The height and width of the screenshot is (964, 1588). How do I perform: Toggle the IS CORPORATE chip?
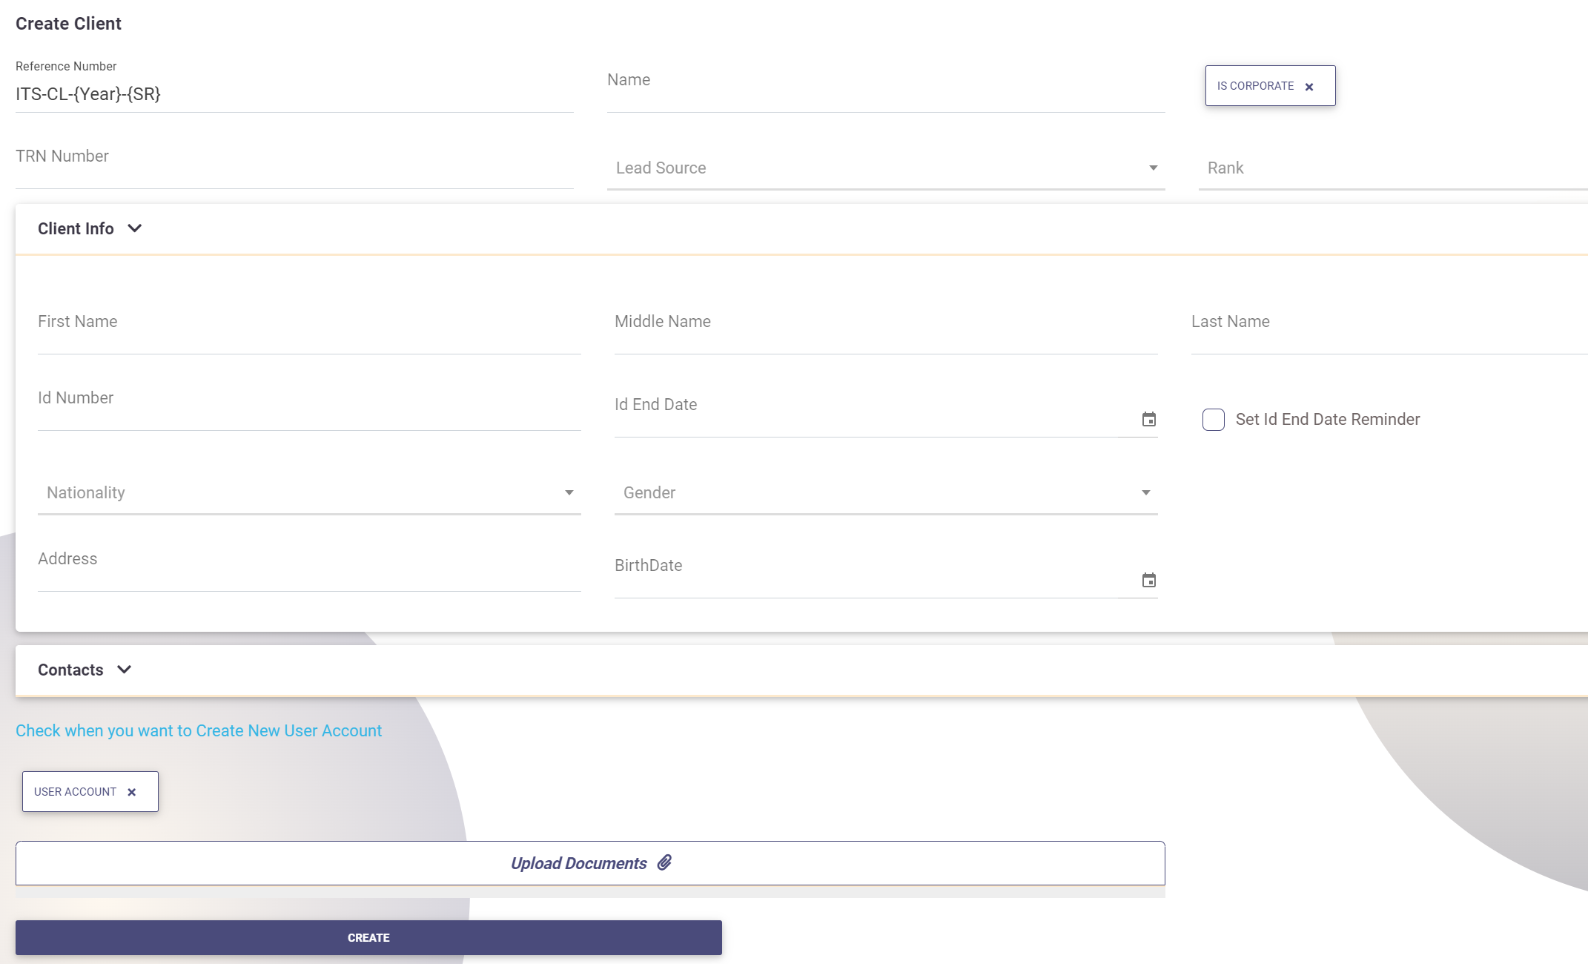click(x=1255, y=86)
